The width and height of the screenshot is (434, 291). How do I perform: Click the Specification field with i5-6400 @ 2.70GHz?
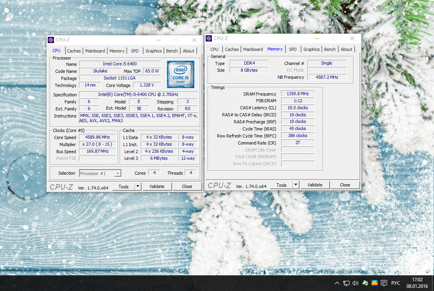138,94
